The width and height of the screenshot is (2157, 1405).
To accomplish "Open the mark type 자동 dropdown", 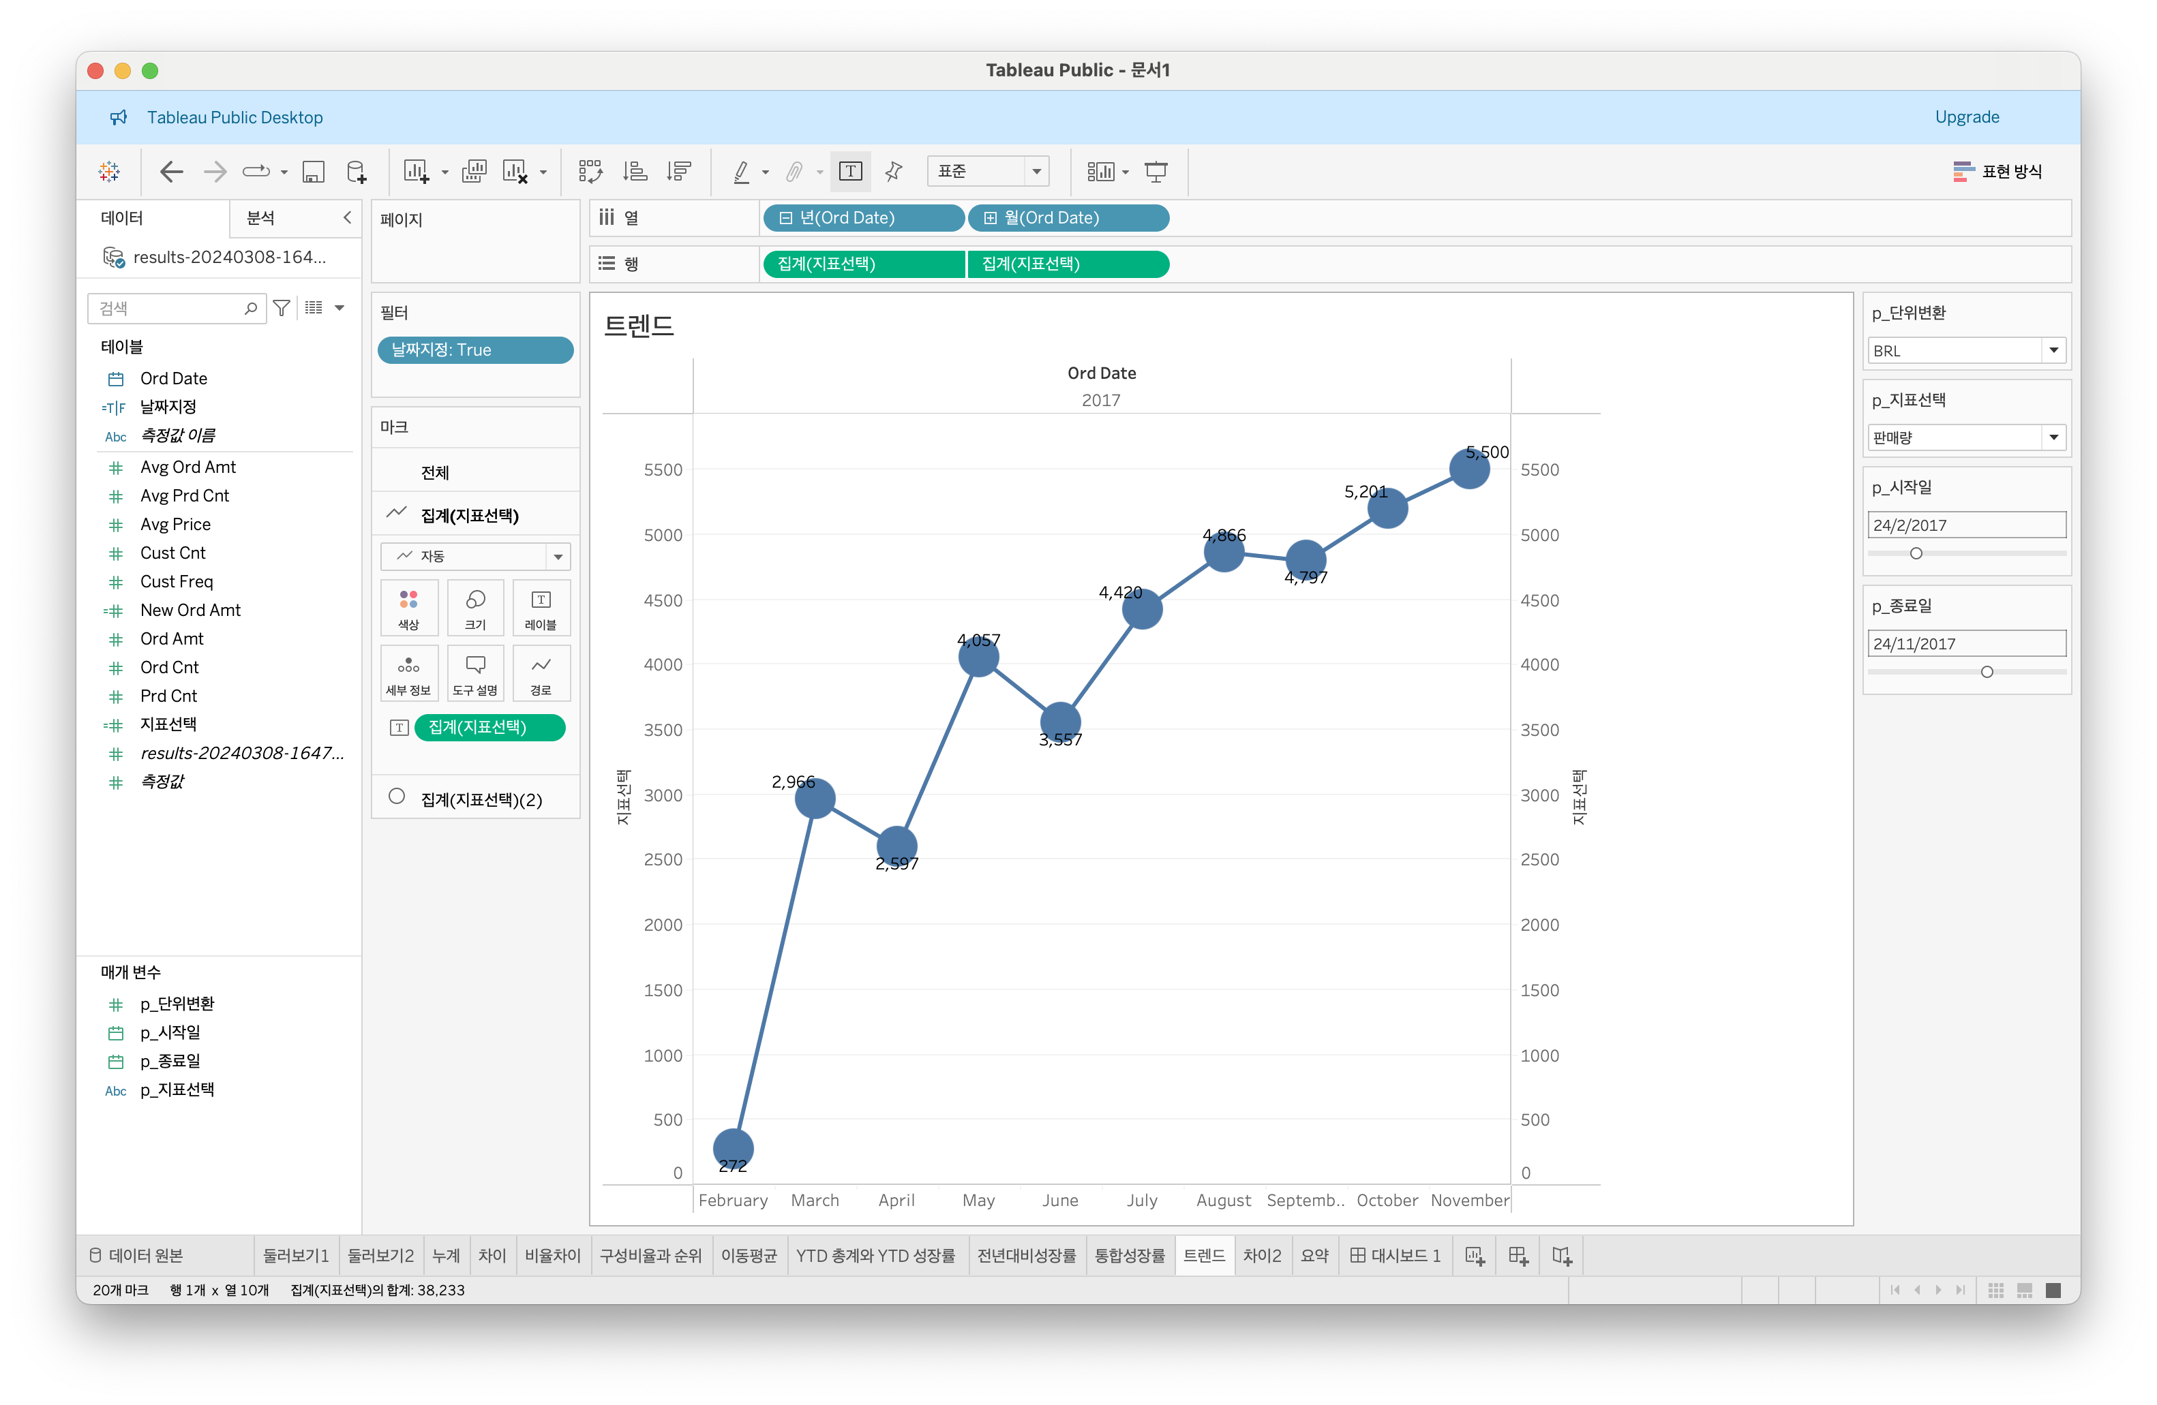I will 558,556.
